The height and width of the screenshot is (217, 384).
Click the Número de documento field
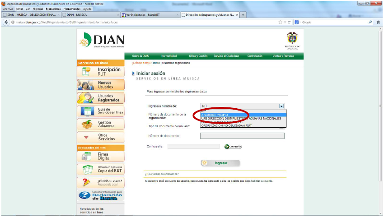pos(242,136)
